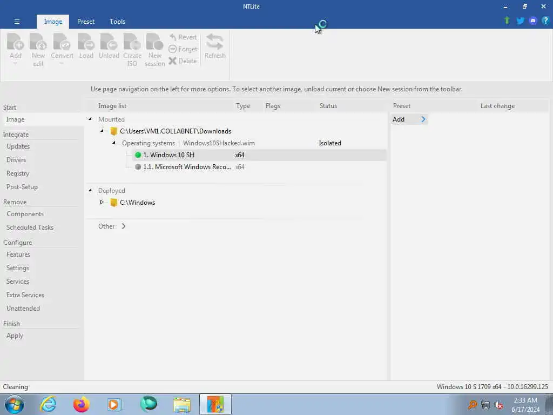Open the Features page
The image size is (553, 415).
click(18, 255)
